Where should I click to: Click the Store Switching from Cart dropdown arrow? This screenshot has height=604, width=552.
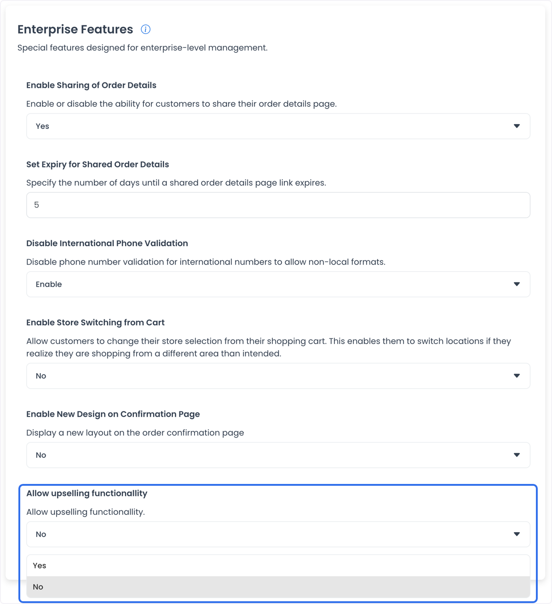click(x=517, y=376)
